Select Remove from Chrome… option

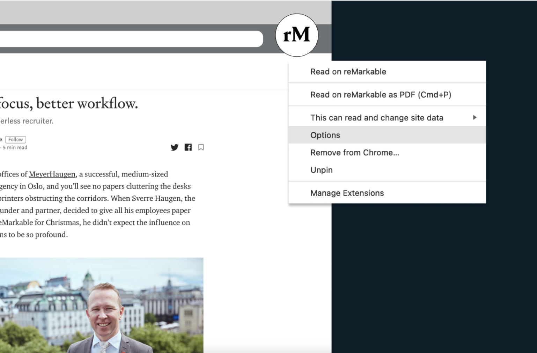(354, 153)
